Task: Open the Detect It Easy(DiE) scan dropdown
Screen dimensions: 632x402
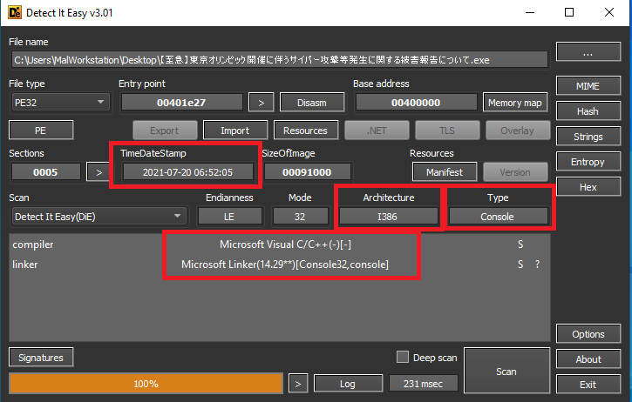Action: pos(98,216)
